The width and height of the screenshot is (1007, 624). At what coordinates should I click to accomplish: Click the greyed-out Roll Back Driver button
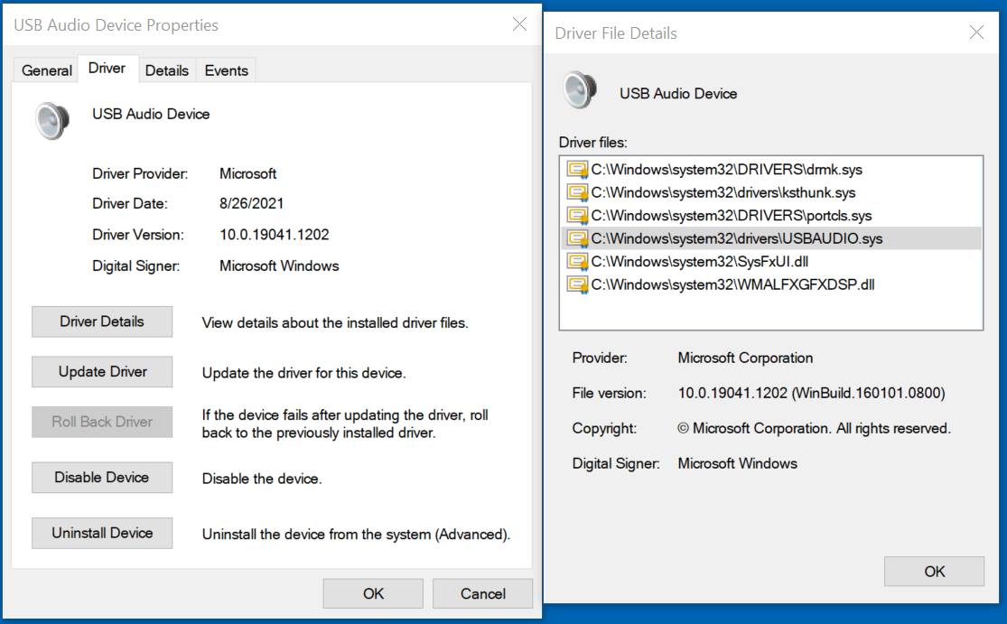pos(102,422)
